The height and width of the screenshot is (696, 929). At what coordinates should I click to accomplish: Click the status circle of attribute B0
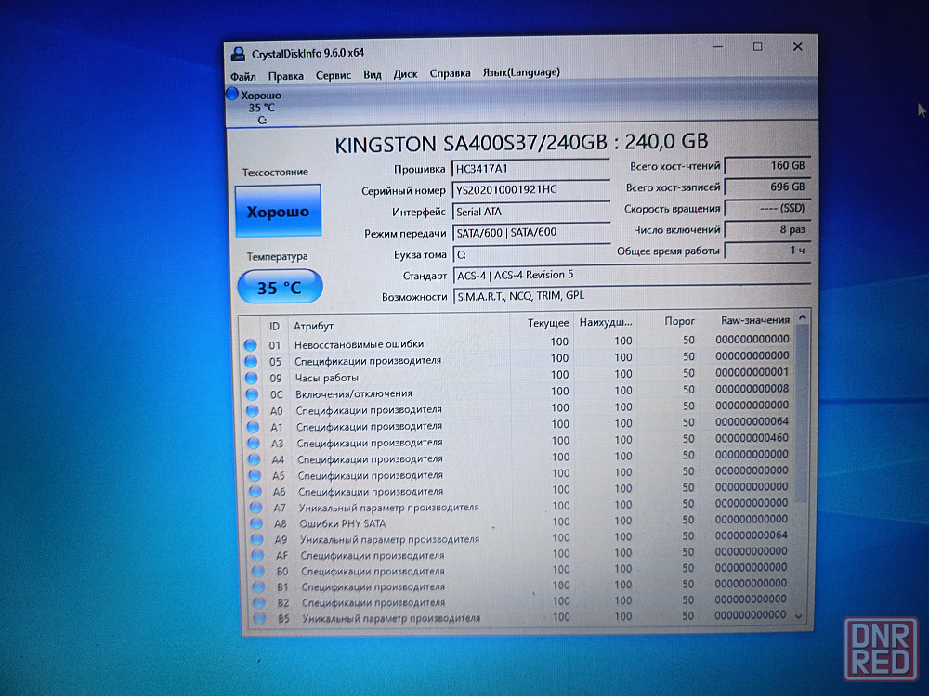259,571
